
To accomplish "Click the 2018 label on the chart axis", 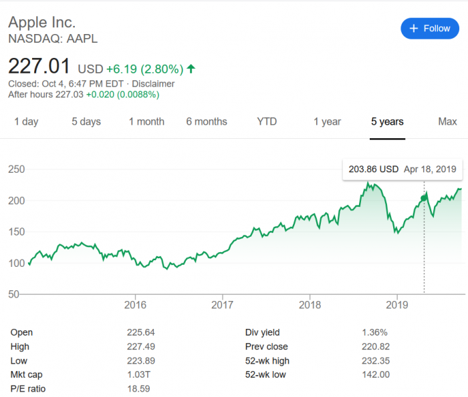I will (x=309, y=305).
